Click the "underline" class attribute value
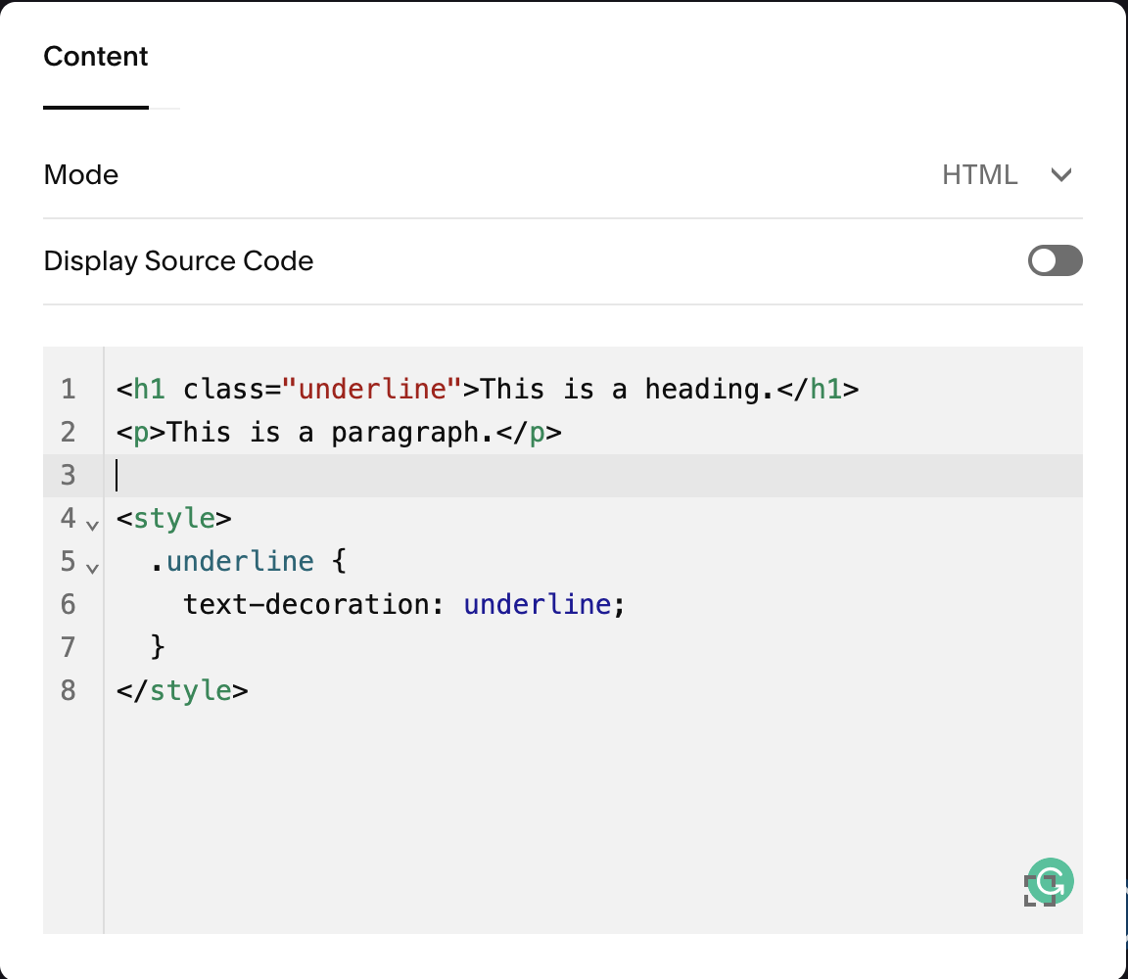Image resolution: width=1128 pixels, height=979 pixels. click(x=371, y=390)
